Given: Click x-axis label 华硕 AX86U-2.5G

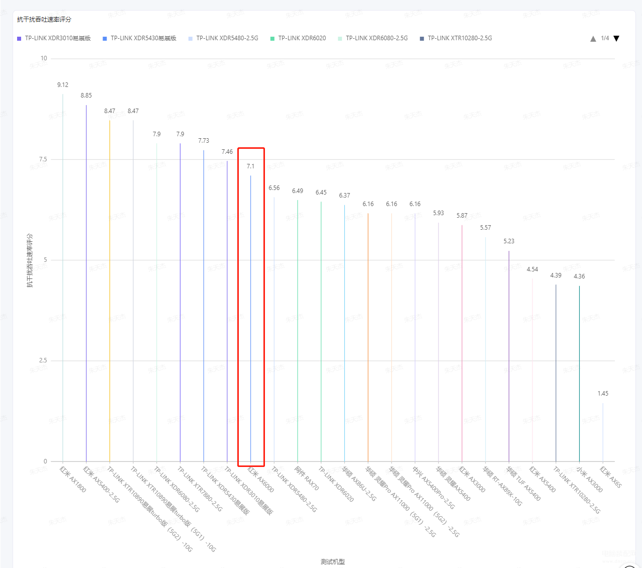Looking at the screenshot, I should 359,484.
